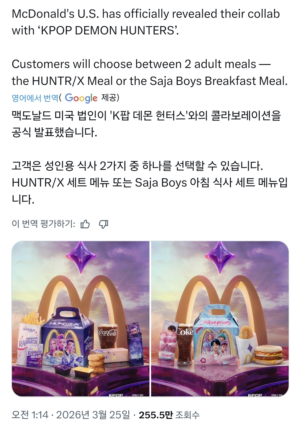Click the Google logo beside translation credit

pyautogui.click(x=81, y=98)
